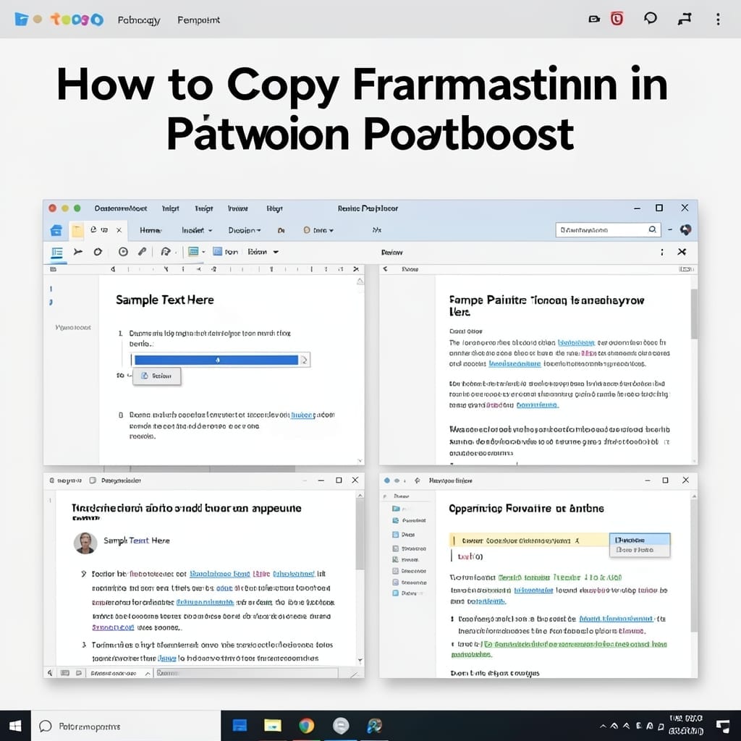The image size is (741, 741).
Task: Click the yellow highlighted bar in bottom-right window
Action: (529, 540)
